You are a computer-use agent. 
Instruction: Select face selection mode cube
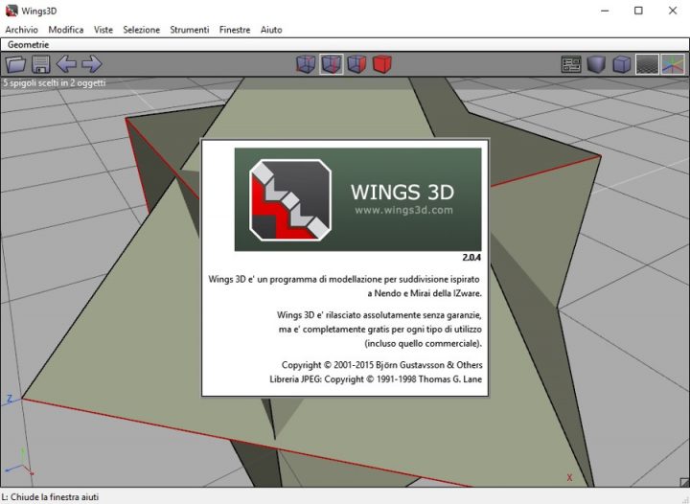[x=356, y=64]
